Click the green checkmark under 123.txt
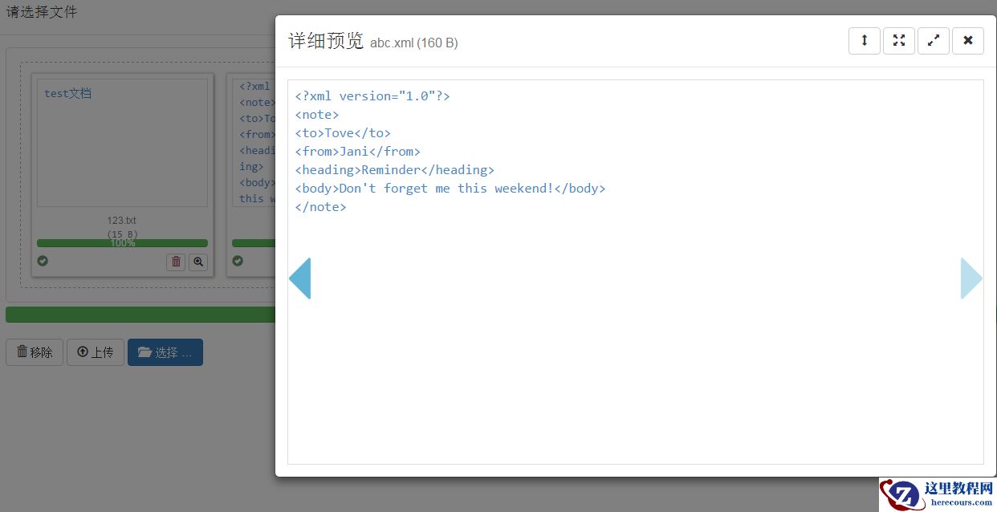Viewport: 997px width, 512px height. (43, 261)
